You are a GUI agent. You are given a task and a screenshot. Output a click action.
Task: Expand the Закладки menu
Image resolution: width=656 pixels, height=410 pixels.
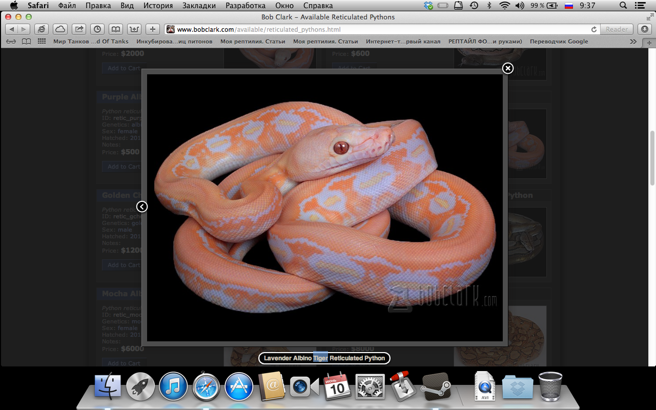coord(199,5)
